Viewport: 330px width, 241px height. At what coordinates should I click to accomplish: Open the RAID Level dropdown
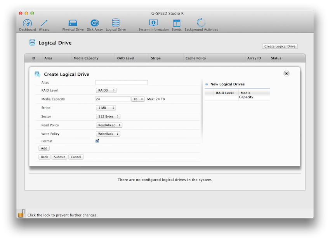pos(106,90)
